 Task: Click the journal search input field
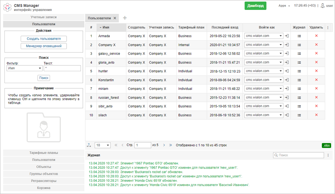click(301, 156)
